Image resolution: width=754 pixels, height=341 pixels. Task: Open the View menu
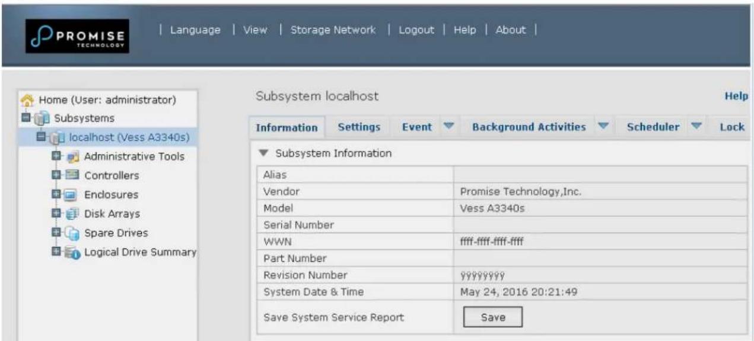pos(256,30)
